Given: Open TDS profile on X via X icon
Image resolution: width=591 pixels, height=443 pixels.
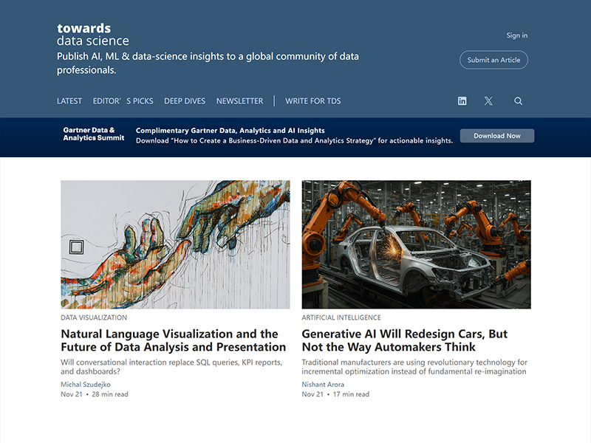Looking at the screenshot, I should click(488, 100).
